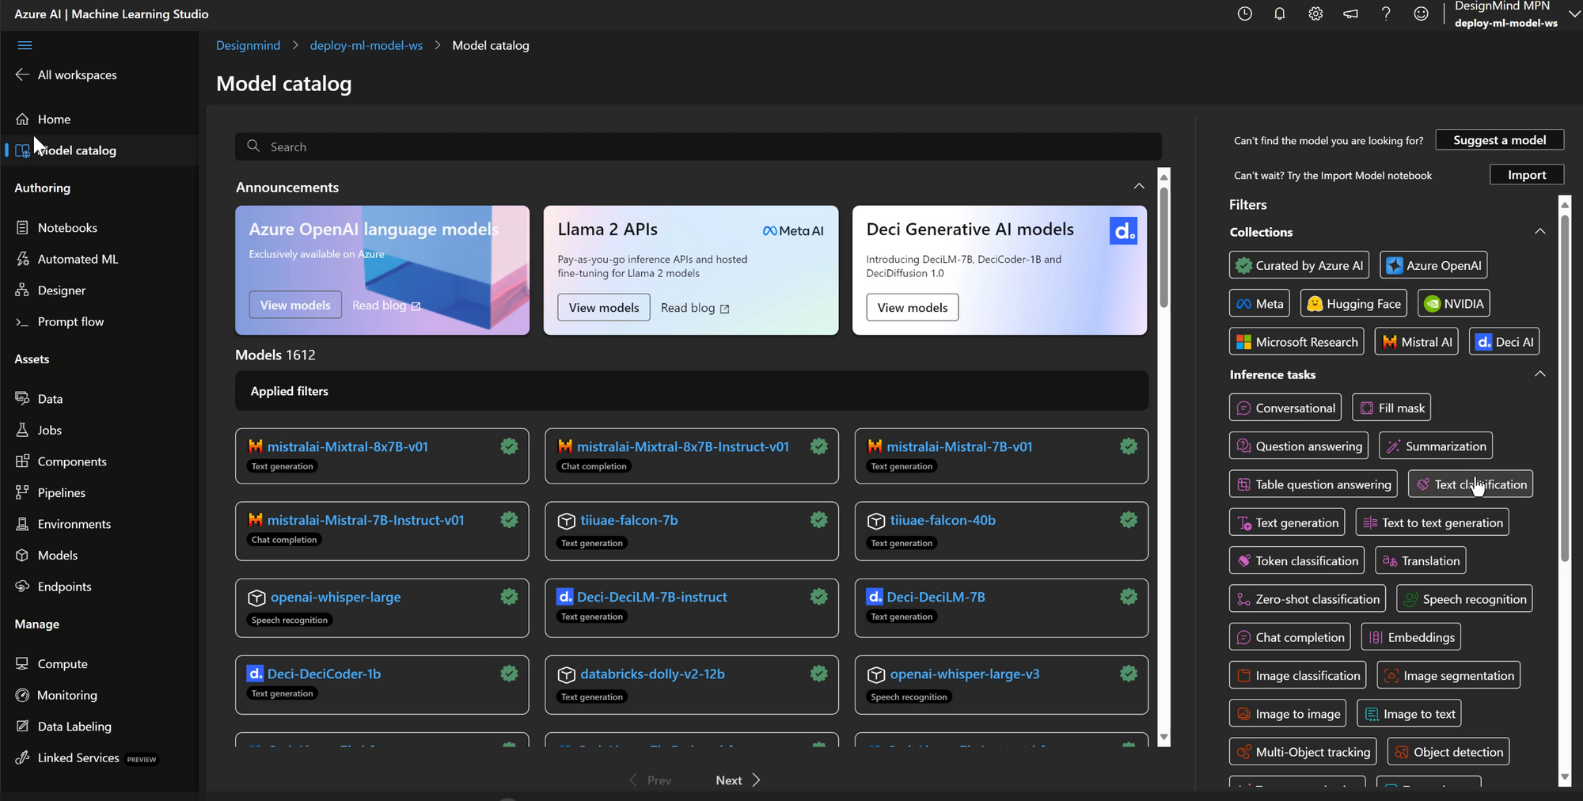This screenshot has width=1583, height=801.
Task: Click the model catalog Search field
Action: (x=697, y=147)
